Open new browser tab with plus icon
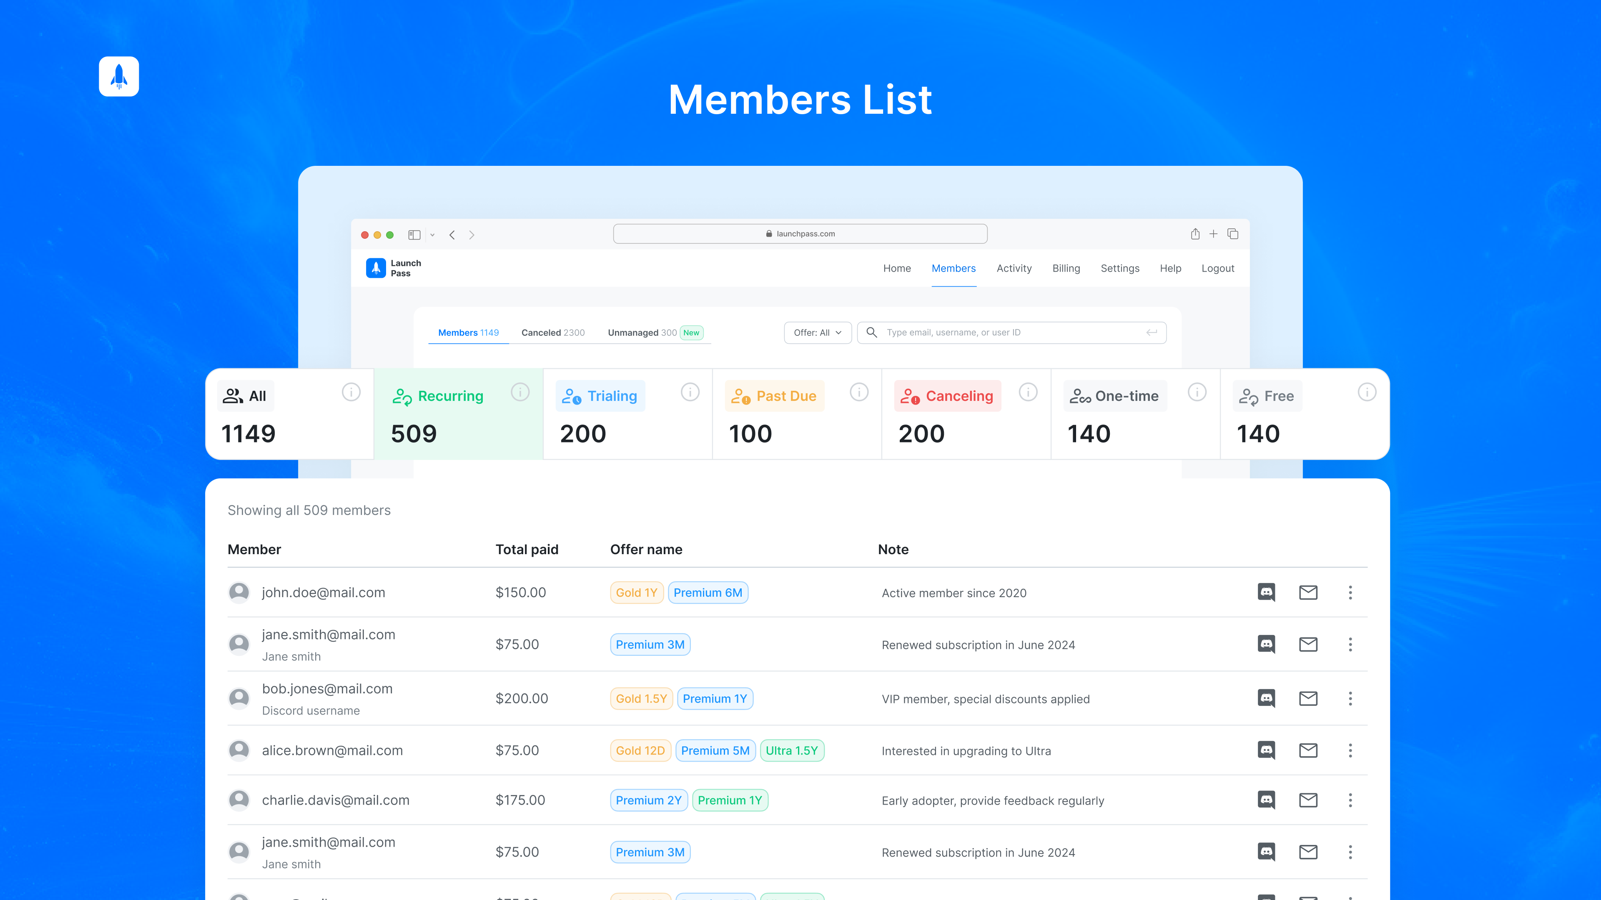 (x=1213, y=234)
